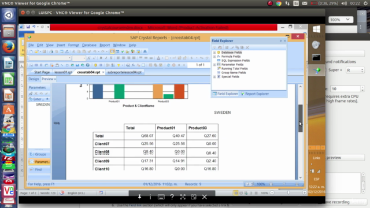This screenshot has height=208, width=370.
Task: Open the R key dropdown next to Super +
Action: point(355,70)
